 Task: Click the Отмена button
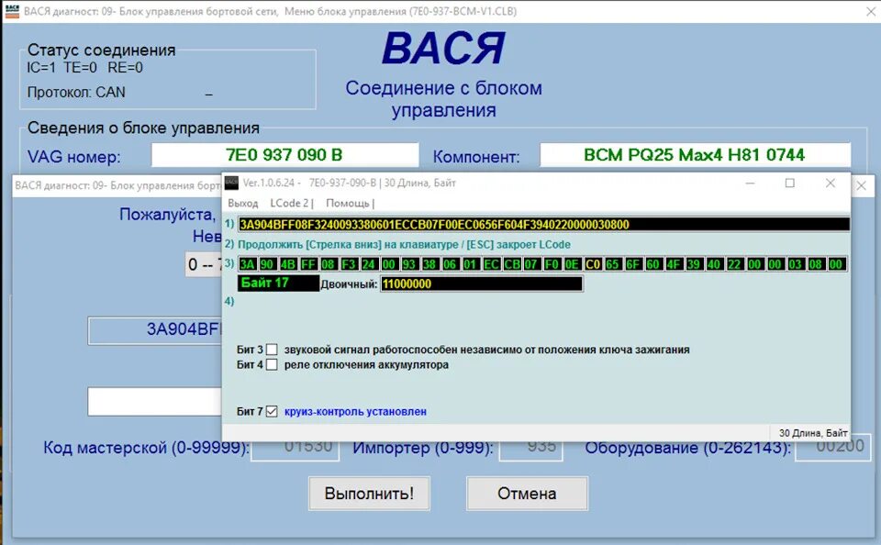coord(527,494)
